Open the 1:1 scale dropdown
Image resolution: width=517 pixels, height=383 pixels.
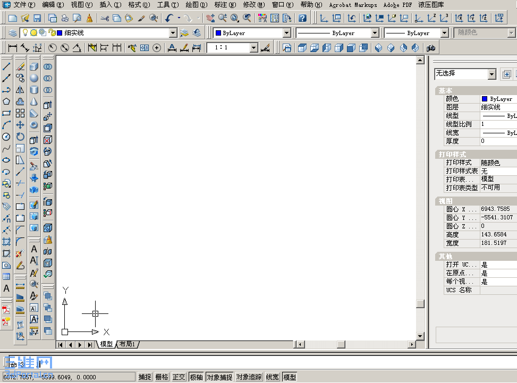(x=253, y=48)
